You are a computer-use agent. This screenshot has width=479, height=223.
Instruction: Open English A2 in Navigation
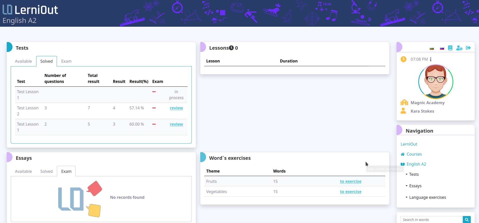(x=416, y=164)
